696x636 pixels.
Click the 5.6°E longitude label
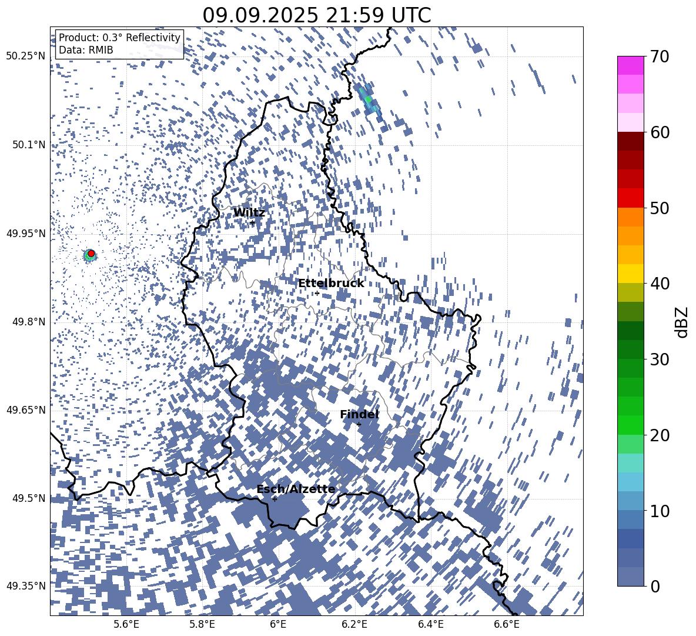pos(126,624)
